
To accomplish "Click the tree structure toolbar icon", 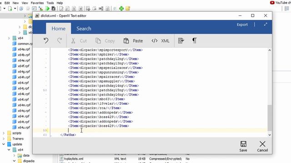I will (x=40, y=9).
